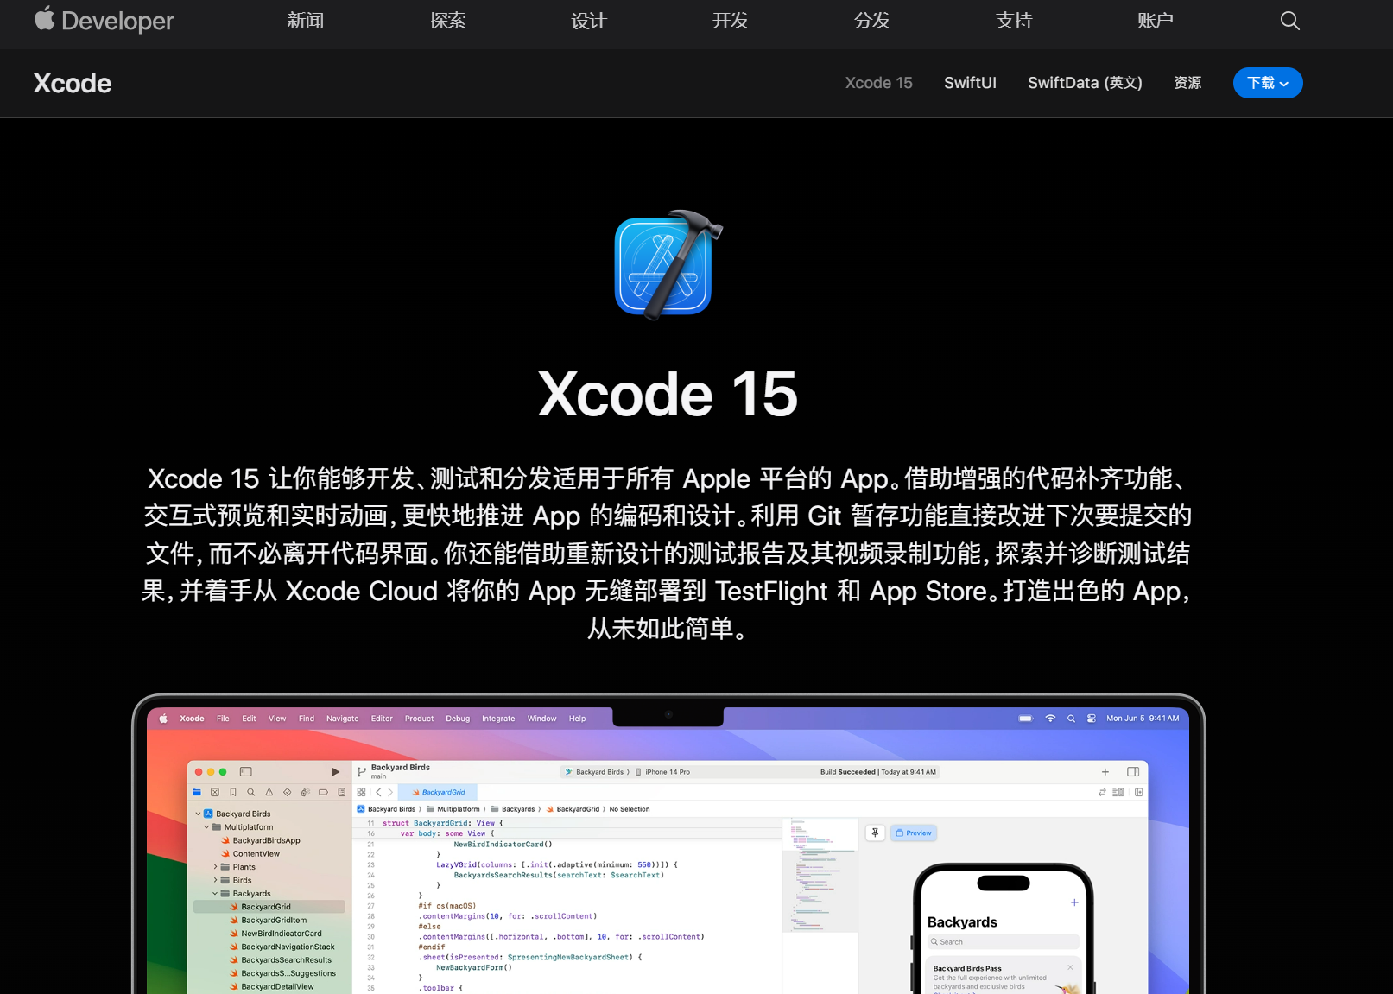This screenshot has width=1393, height=994.
Task: Click the Run play button in Xcode toolbar
Action: (335, 772)
